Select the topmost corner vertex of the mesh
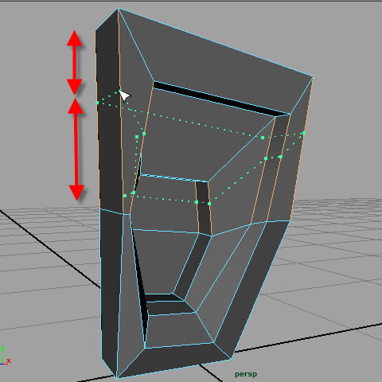The width and height of the screenshot is (382, 382). 119,9
